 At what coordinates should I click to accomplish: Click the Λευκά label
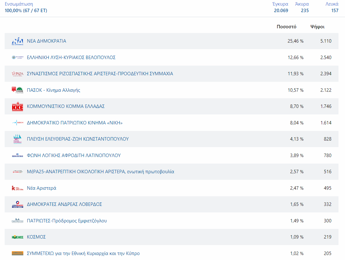[x=332, y=4]
